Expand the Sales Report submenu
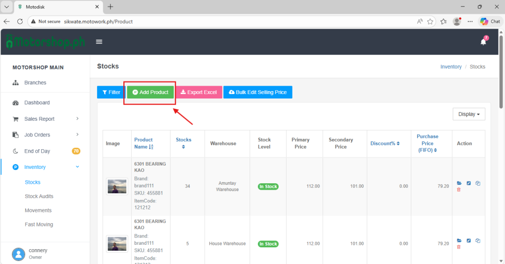505x264 pixels. pyautogui.click(x=77, y=119)
